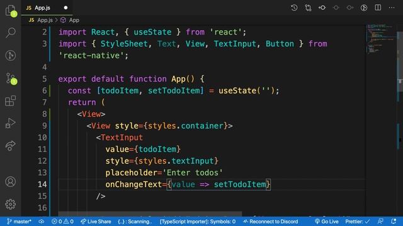Click the go to previous change icon
Image resolution: width=403 pixels, height=226 pixels.
click(322, 8)
